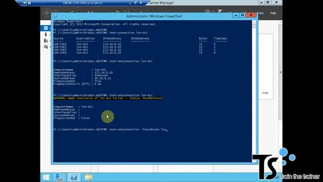Open File Explorer from the taskbar
The image size is (323, 182).
coord(89,177)
